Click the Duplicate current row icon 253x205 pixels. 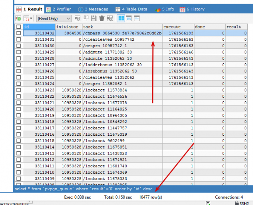[86, 18]
